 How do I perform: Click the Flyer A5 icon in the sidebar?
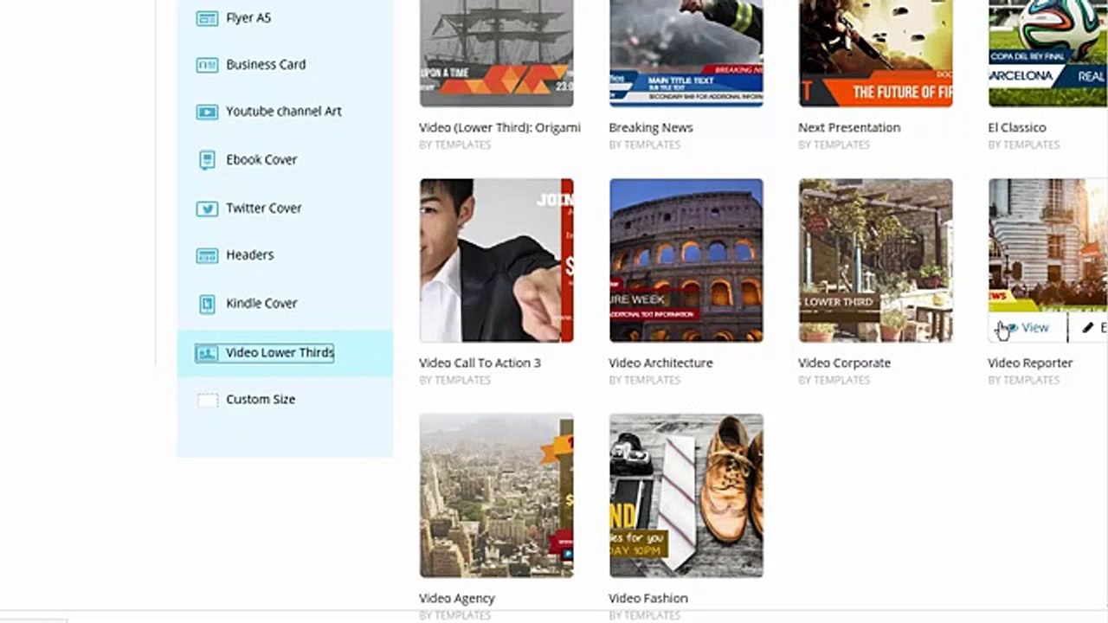pyautogui.click(x=207, y=18)
